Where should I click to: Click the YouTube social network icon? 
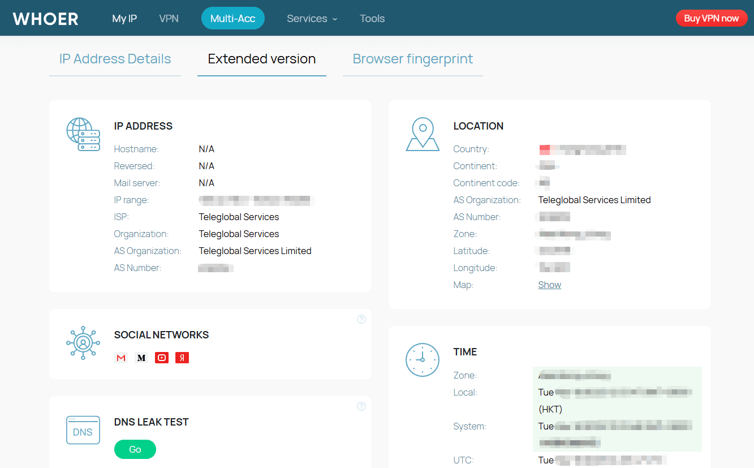tap(162, 358)
